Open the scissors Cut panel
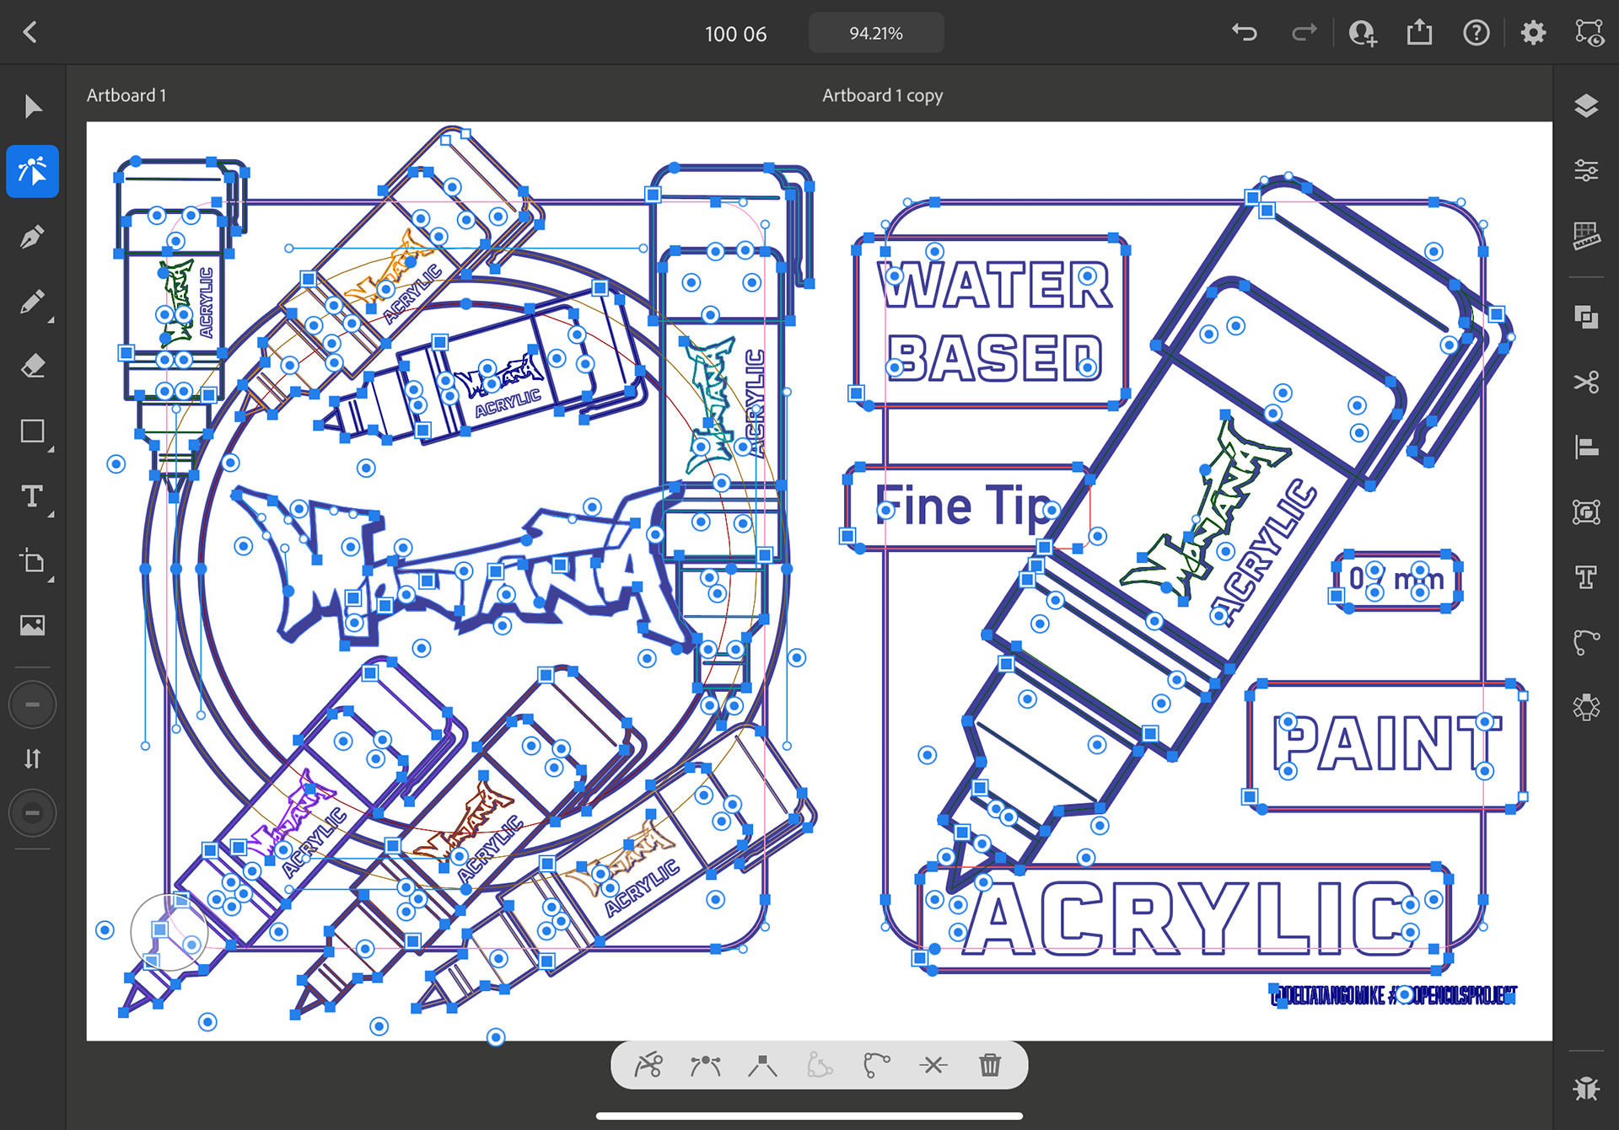1619x1130 pixels. pyautogui.click(x=1586, y=382)
